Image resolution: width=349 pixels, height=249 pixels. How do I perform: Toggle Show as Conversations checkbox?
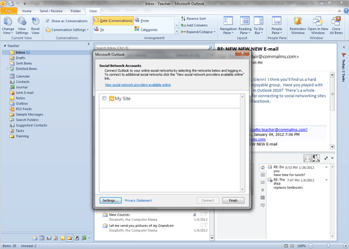(48, 21)
